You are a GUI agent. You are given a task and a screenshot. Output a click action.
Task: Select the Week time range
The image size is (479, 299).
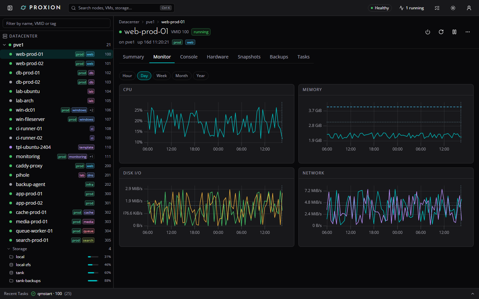point(162,76)
